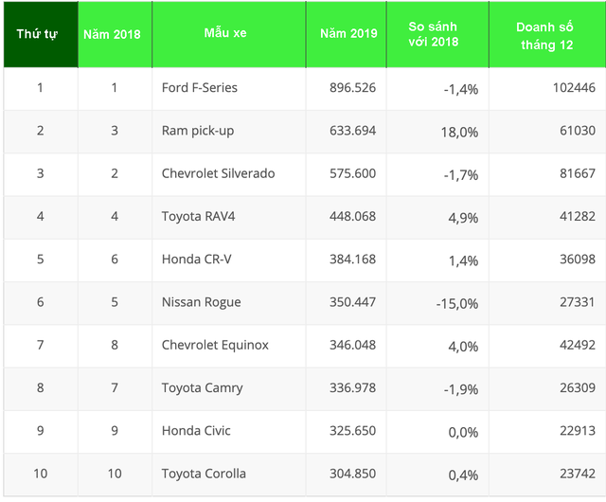Click the Nissan Rogue entry
This screenshot has height=502, width=606.
(202, 302)
